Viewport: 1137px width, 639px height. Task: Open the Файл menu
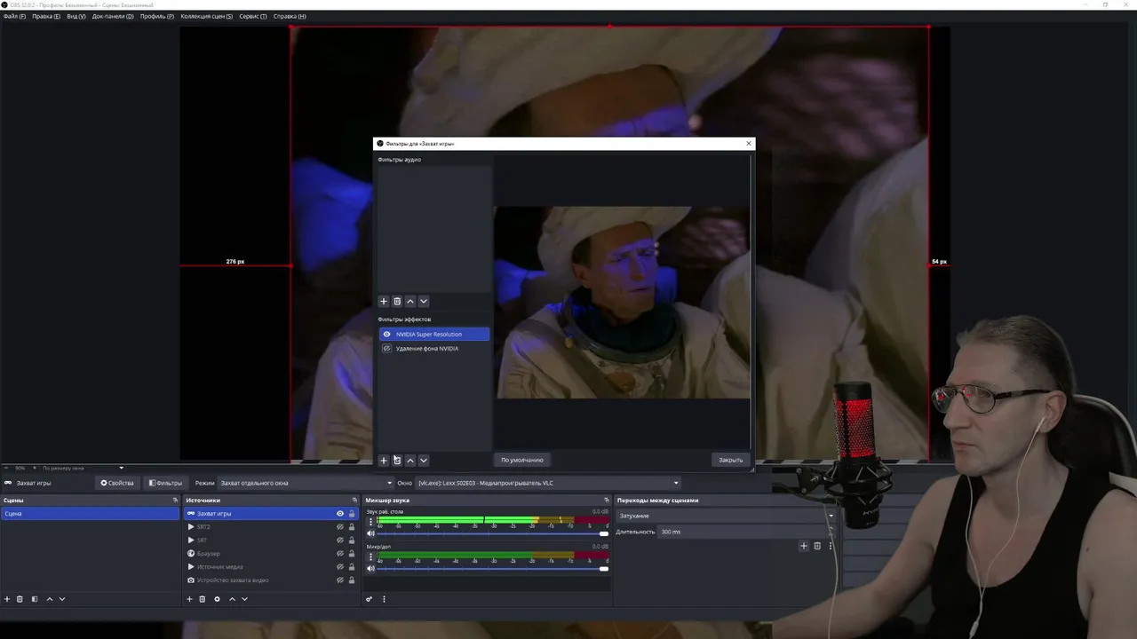(x=14, y=16)
